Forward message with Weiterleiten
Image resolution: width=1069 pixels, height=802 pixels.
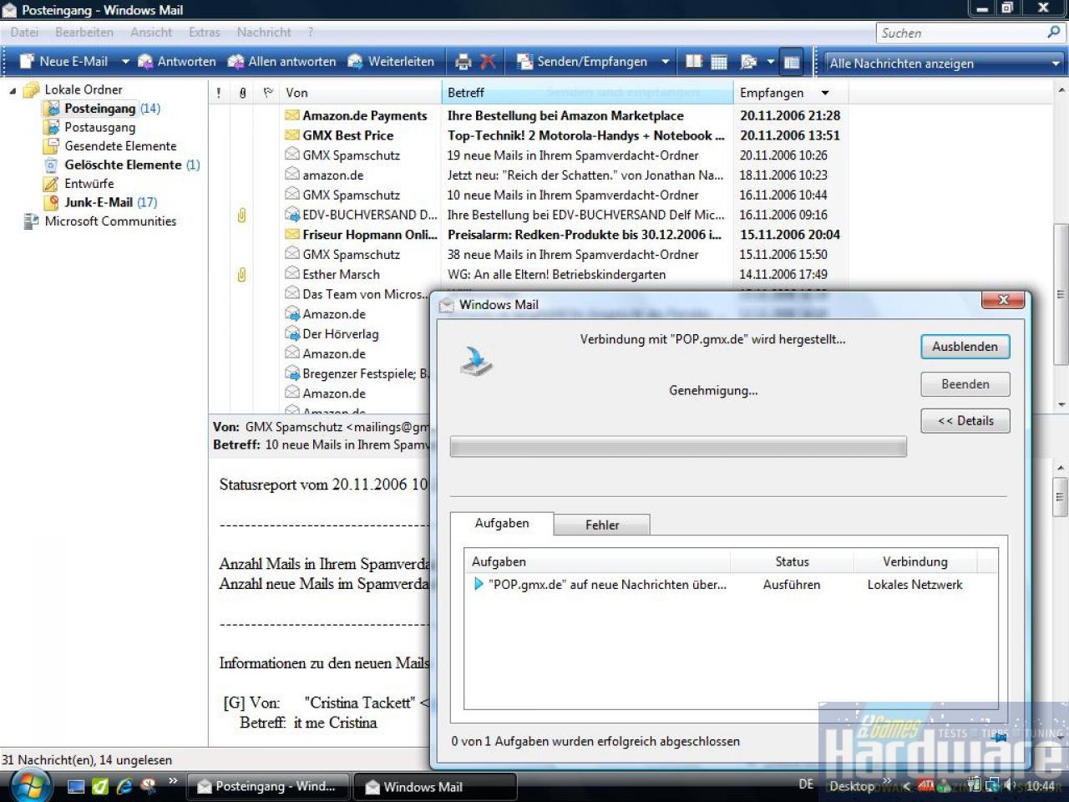391,62
